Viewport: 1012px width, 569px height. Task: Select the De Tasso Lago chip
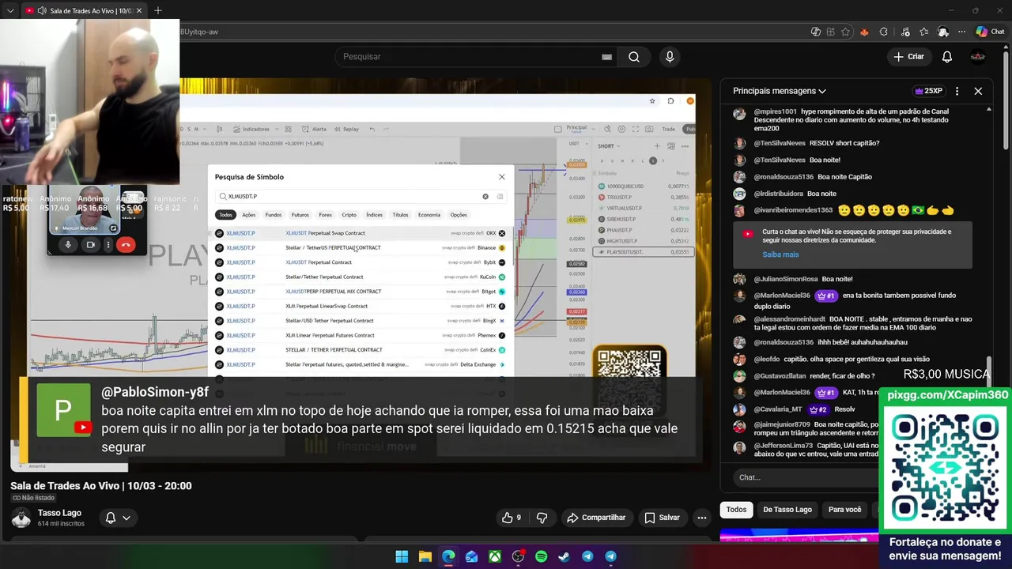pos(787,510)
